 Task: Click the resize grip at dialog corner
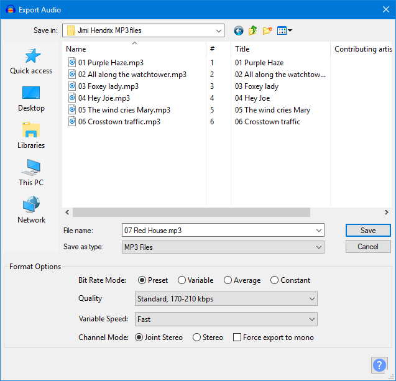click(391, 376)
